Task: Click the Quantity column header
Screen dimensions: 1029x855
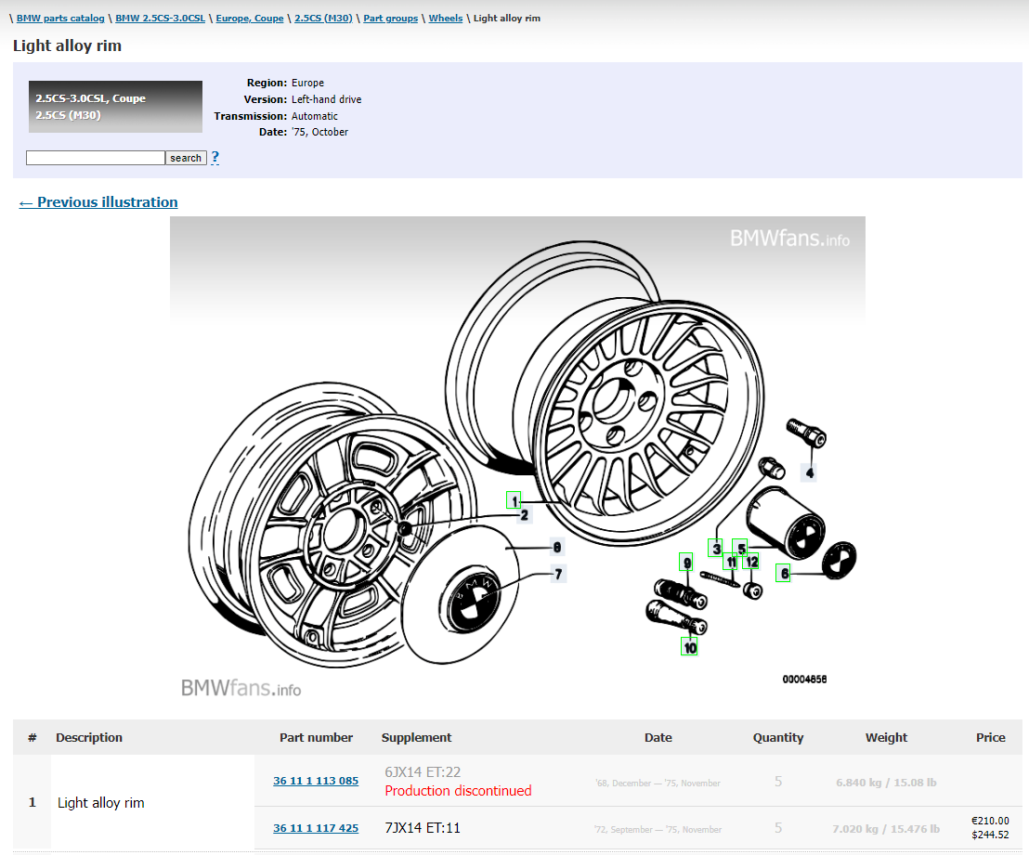Action: (x=778, y=737)
